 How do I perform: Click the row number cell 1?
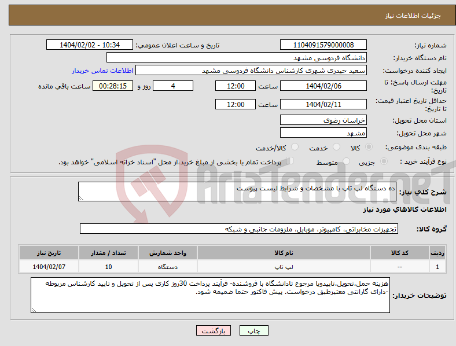437,267
